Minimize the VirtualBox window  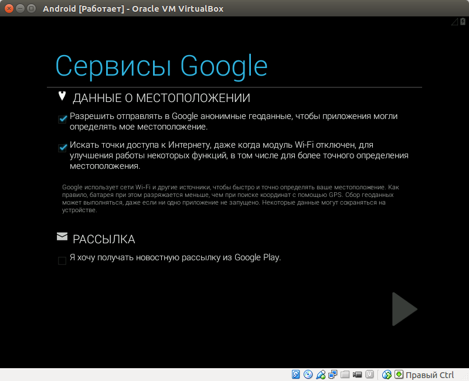pyautogui.click(x=20, y=8)
